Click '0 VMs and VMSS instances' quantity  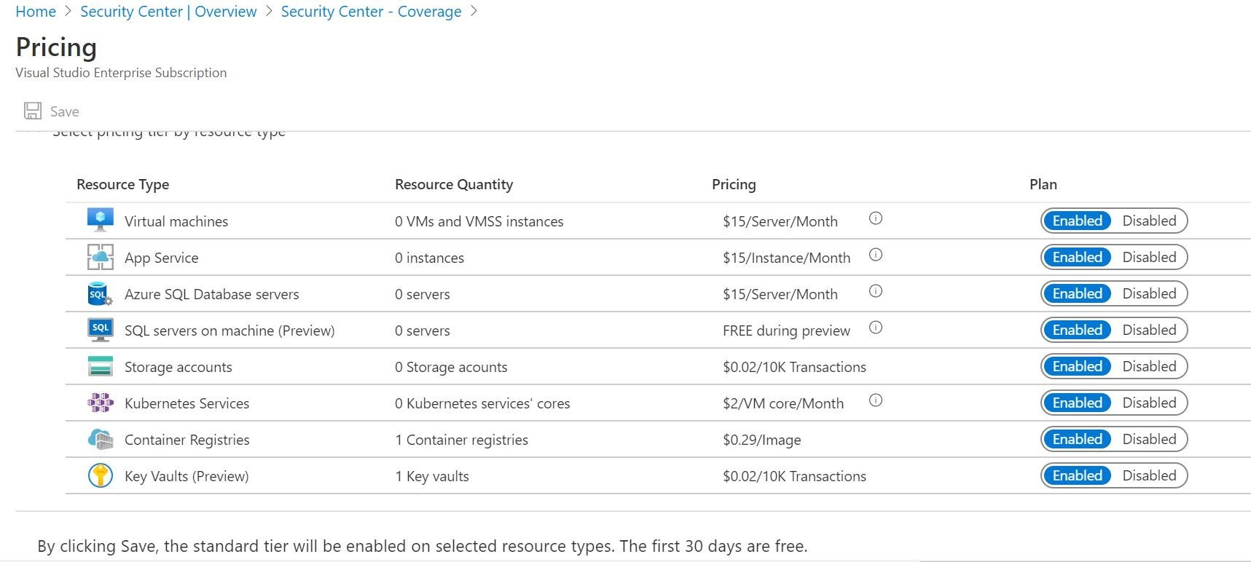pyautogui.click(x=479, y=221)
